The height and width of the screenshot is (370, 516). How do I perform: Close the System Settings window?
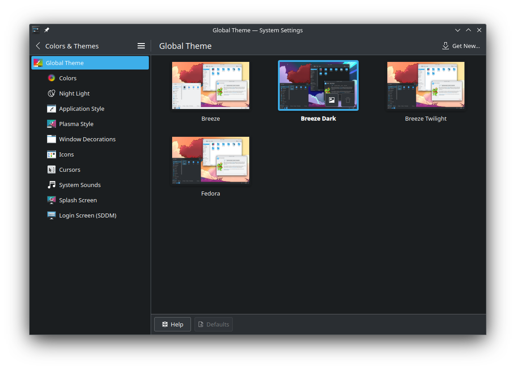[479, 30]
